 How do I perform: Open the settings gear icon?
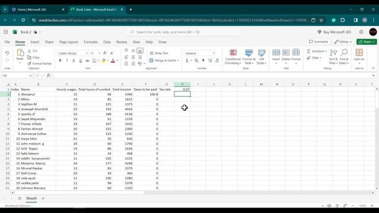point(361,32)
